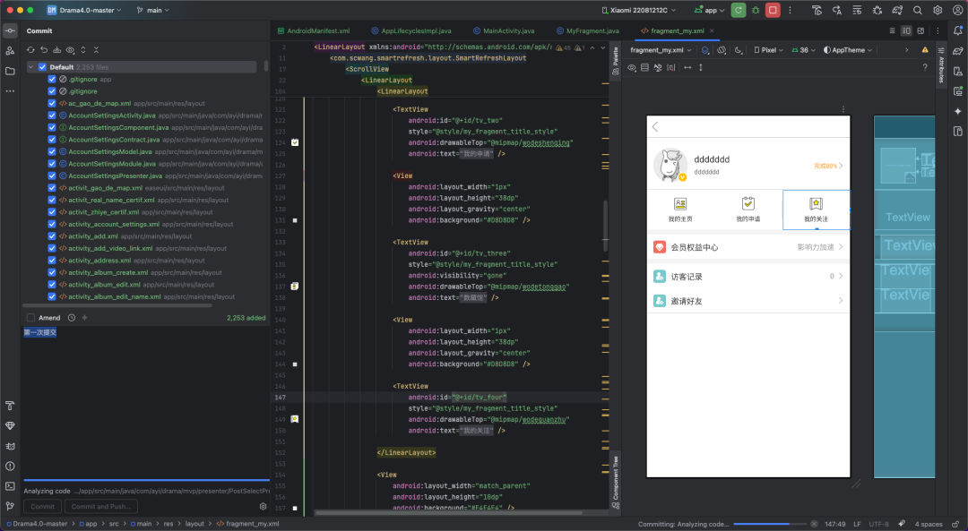
Task: Click the Commit button
Action: pos(43,506)
